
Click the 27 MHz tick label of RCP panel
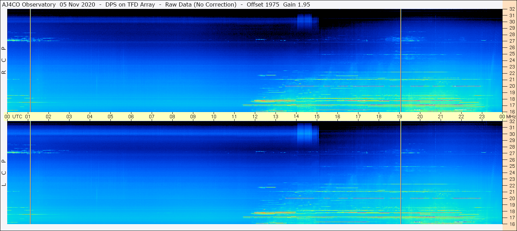pos(512,41)
